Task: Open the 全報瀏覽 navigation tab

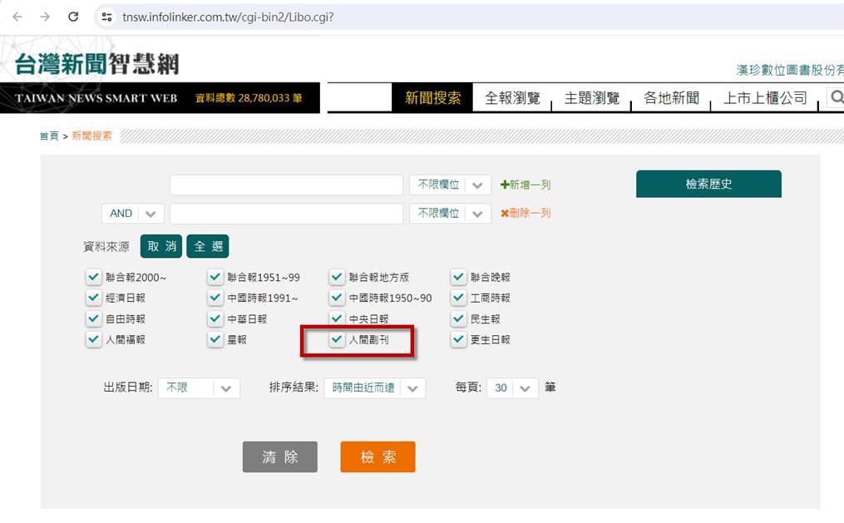Action: pyautogui.click(x=512, y=98)
